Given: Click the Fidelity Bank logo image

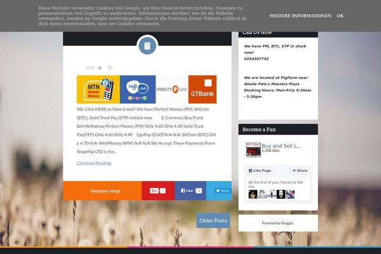Looking at the screenshot, I should point(172,90).
